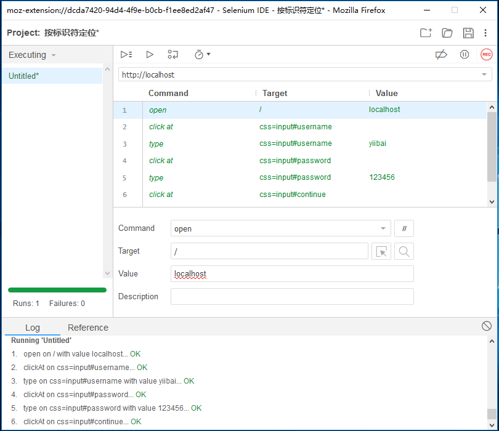Focus the Description input field

292,296
